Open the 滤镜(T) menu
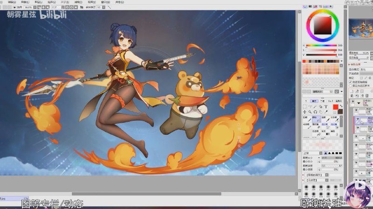 tap(78, 2)
